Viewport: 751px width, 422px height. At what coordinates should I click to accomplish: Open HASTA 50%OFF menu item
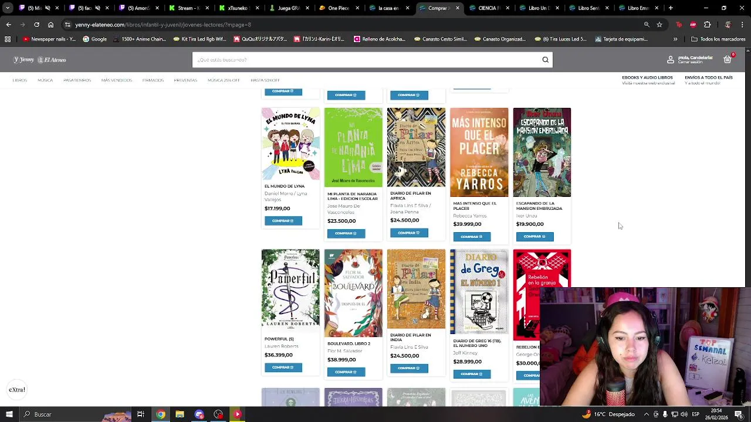265,80
